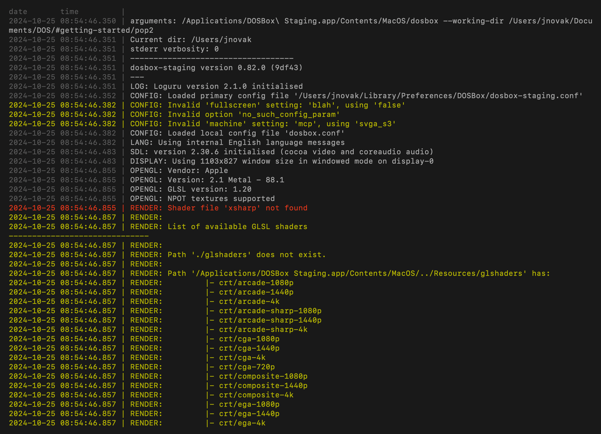Click 'OPENGL: Version: 2.1 Metal - 88.1'
This screenshot has width=601, height=434.
(207, 180)
